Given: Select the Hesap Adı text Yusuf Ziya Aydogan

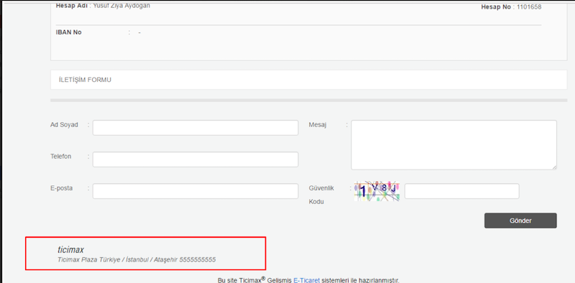Looking at the screenshot, I should (121, 6).
